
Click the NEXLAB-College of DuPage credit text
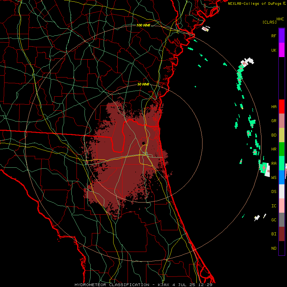pyautogui.click(x=254, y=4)
